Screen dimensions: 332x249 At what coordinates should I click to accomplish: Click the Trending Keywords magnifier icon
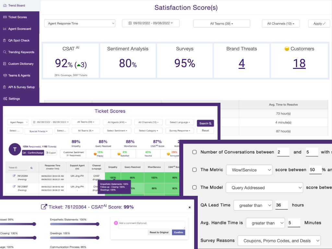(x=5, y=52)
